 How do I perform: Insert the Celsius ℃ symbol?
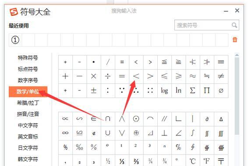tap(193, 161)
